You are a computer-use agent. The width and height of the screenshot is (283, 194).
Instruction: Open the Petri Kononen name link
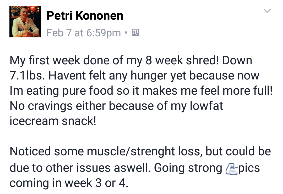tap(85, 16)
